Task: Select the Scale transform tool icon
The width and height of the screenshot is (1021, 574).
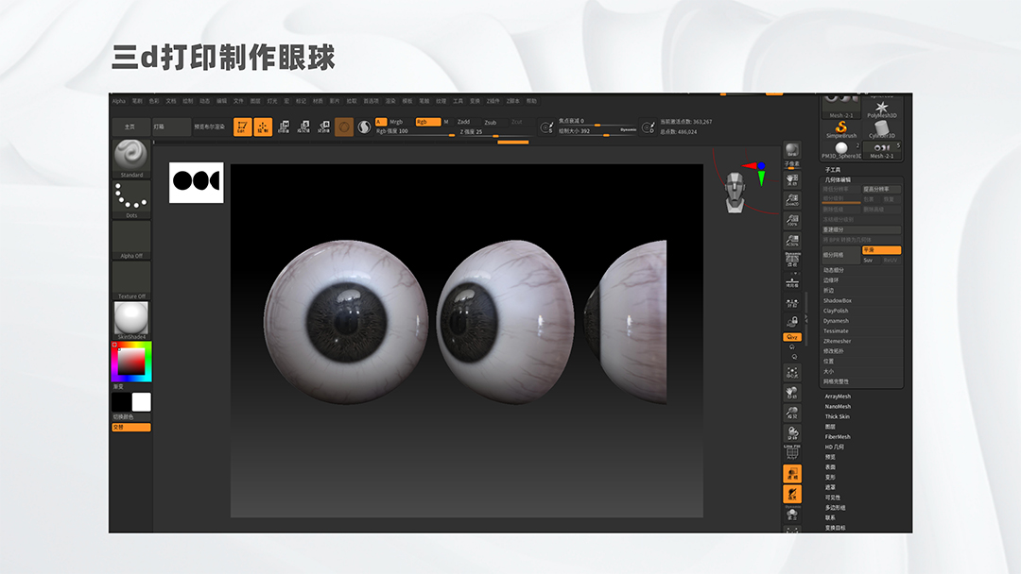Action: pyautogui.click(x=304, y=127)
